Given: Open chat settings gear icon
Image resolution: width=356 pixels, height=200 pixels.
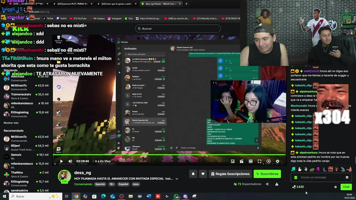Looking at the screenshot, I should tap(335, 187).
